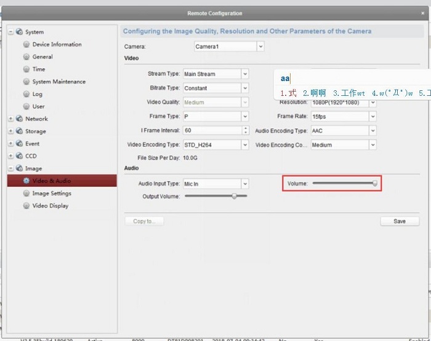The width and height of the screenshot is (431, 341).
Task: Click the CCD globe icon
Action: pyautogui.click(x=19, y=156)
